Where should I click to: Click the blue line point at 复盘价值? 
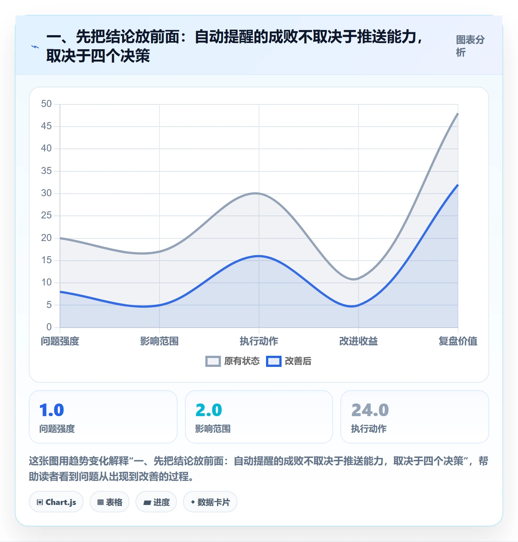[458, 185]
